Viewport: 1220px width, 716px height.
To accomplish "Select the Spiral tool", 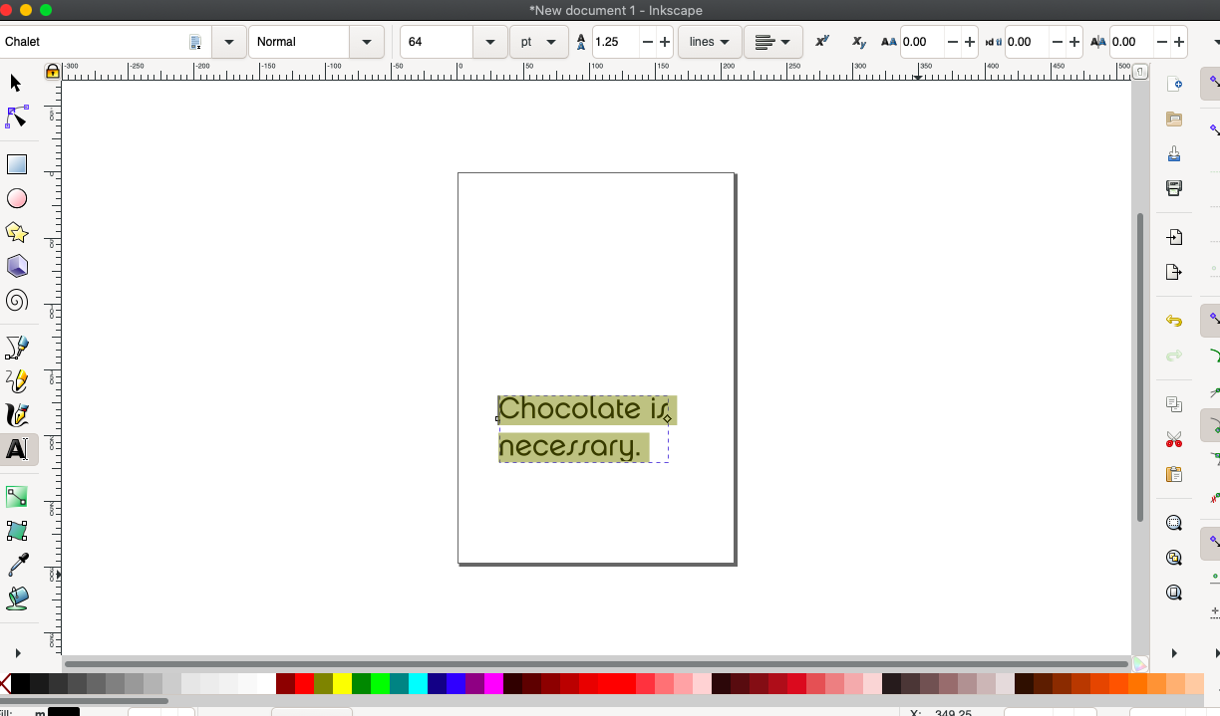I will (16, 300).
